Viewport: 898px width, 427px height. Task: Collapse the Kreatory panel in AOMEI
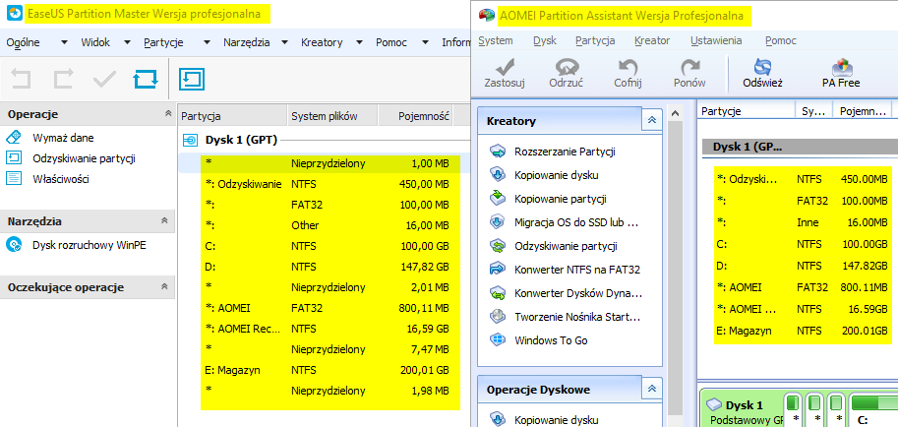click(649, 120)
